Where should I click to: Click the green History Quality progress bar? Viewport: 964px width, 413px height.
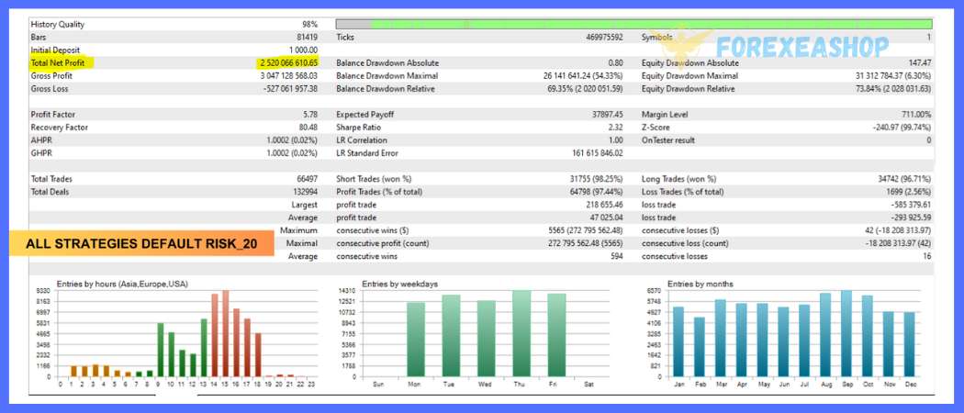[633, 24]
